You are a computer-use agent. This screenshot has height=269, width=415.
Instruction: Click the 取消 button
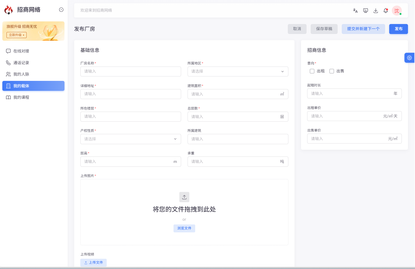coord(297,29)
